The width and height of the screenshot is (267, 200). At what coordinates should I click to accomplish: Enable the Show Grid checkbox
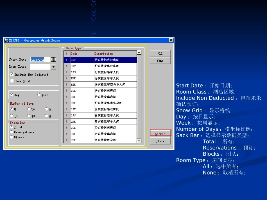pos(12,81)
